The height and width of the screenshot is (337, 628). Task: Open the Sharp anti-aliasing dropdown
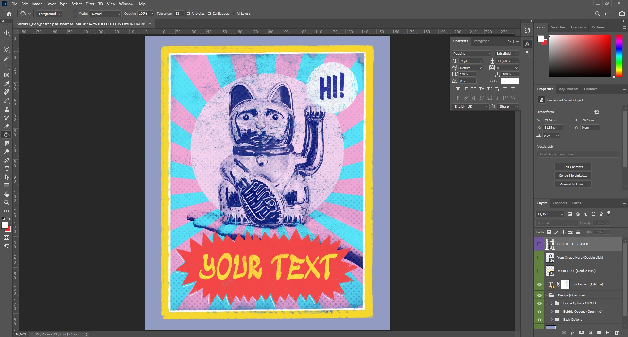pyautogui.click(x=509, y=107)
